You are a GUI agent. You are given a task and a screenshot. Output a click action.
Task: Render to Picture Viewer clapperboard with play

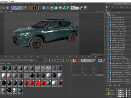(34, 8)
